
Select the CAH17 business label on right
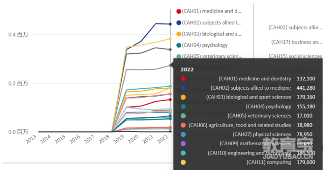tap(296, 42)
